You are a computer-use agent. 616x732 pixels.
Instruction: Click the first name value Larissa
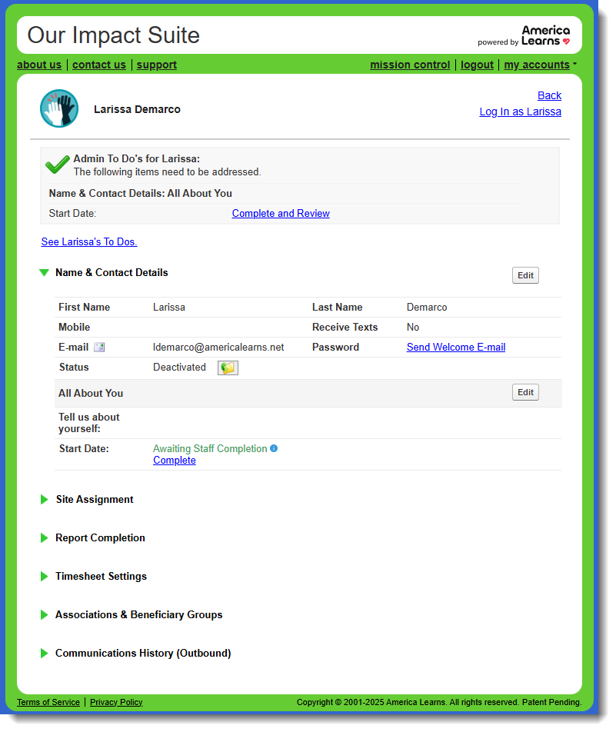click(169, 308)
